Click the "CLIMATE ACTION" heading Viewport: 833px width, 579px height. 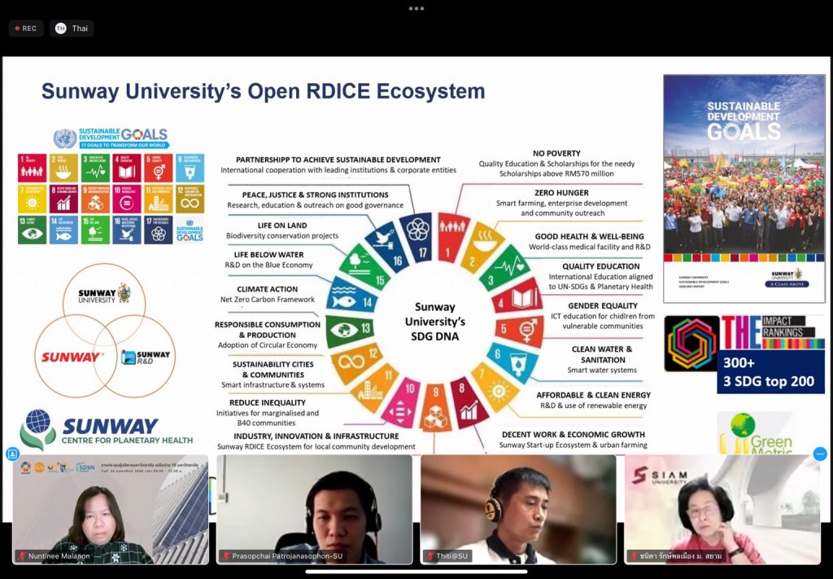click(x=267, y=289)
